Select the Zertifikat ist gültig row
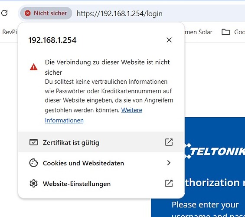The width and height of the screenshot is (245, 217). [101, 142]
